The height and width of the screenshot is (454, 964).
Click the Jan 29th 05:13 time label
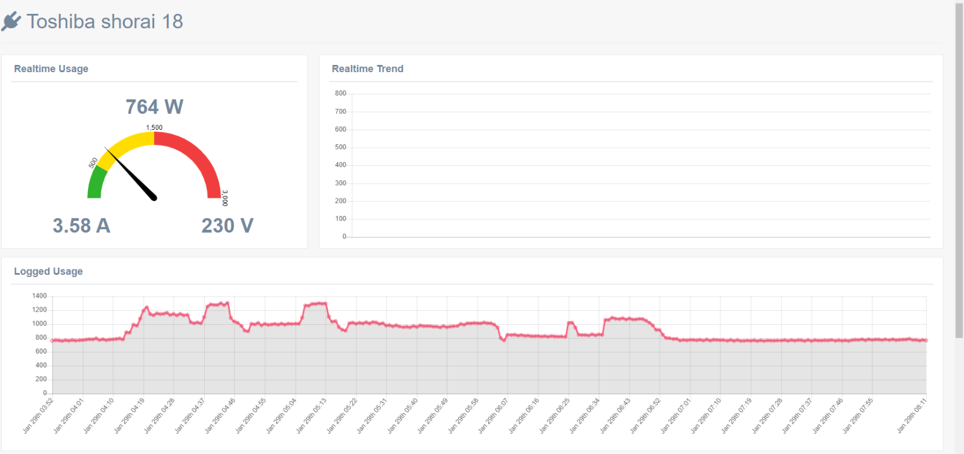point(311,416)
